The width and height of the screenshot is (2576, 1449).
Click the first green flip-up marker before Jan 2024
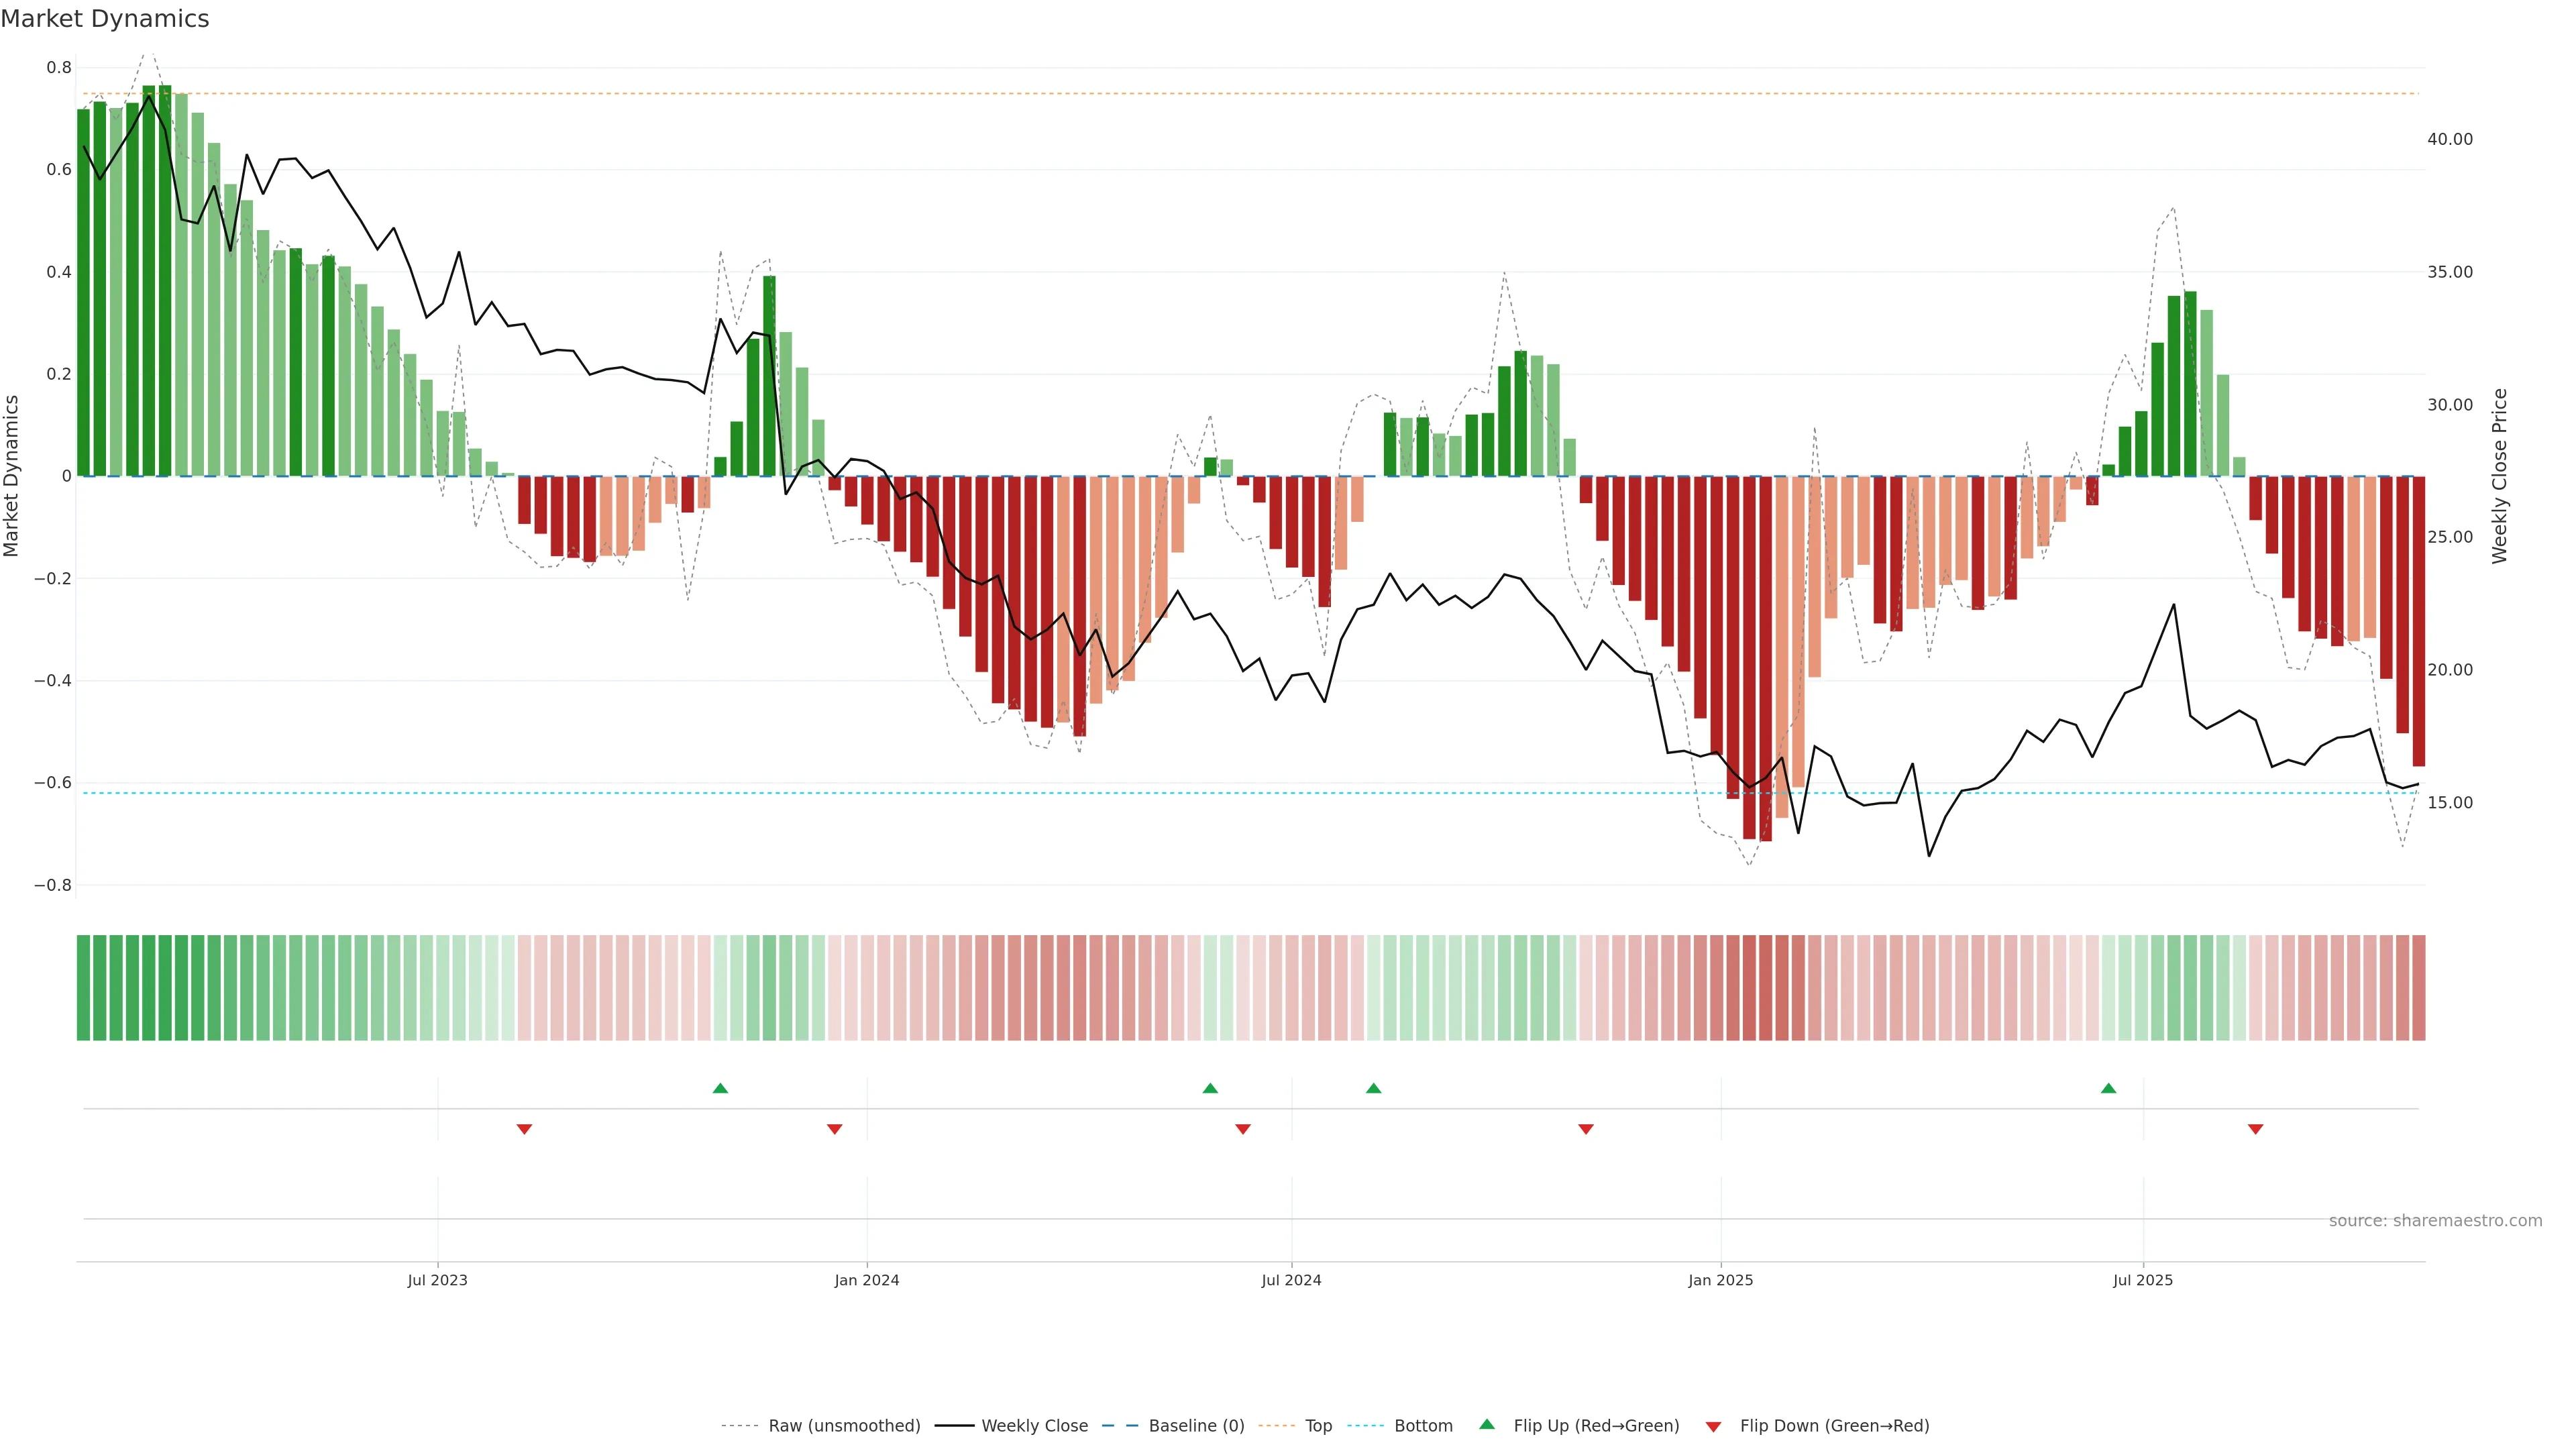point(720,1088)
